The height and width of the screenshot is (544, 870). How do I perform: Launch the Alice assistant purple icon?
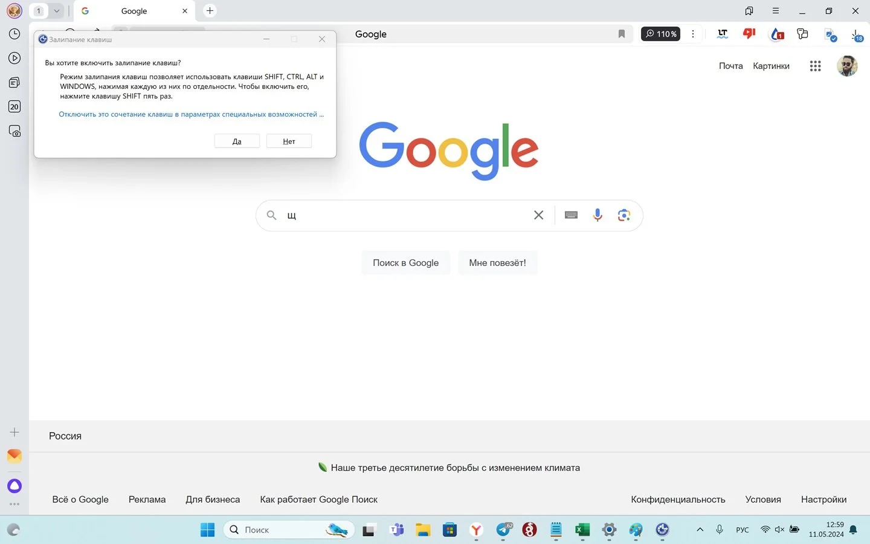[x=14, y=485]
